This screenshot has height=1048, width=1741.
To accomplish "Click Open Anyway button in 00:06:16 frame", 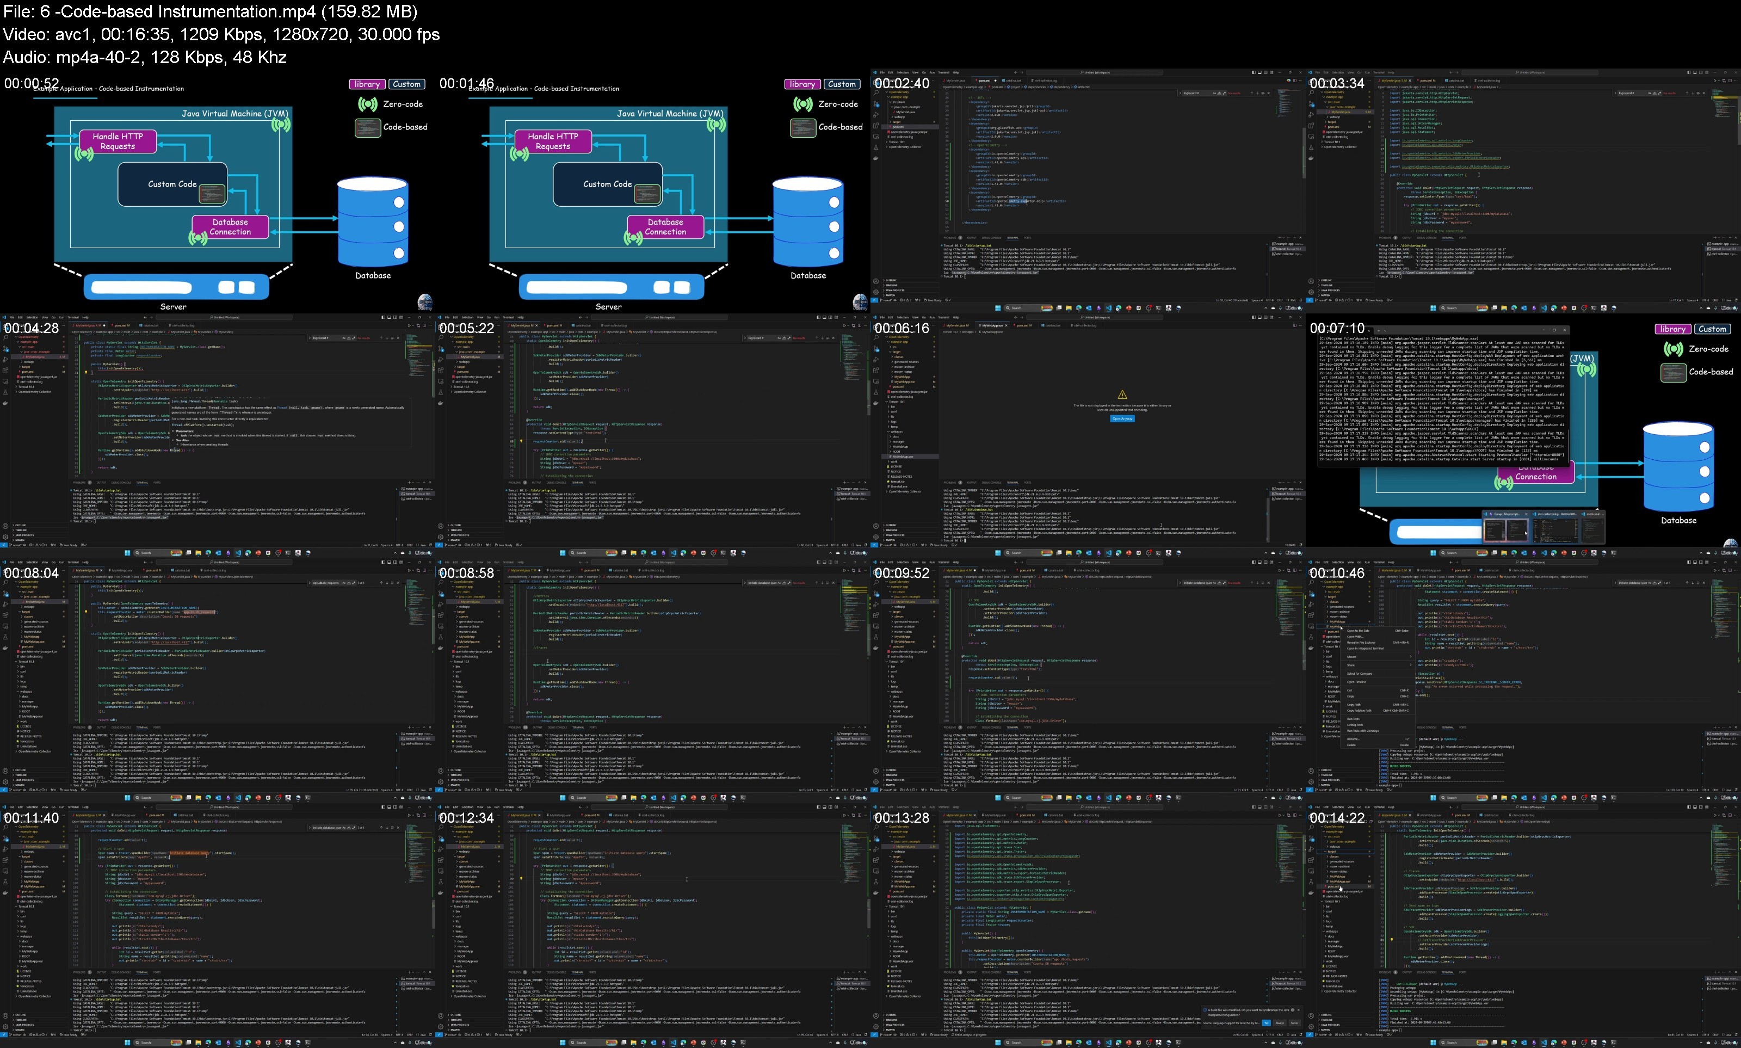I will 1122,419.
